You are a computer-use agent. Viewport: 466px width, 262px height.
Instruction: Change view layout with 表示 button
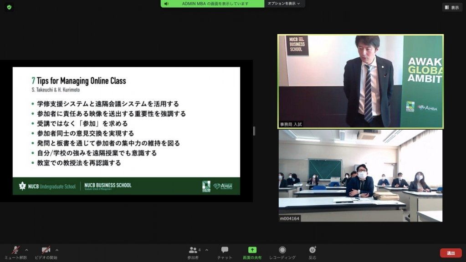coord(452,7)
